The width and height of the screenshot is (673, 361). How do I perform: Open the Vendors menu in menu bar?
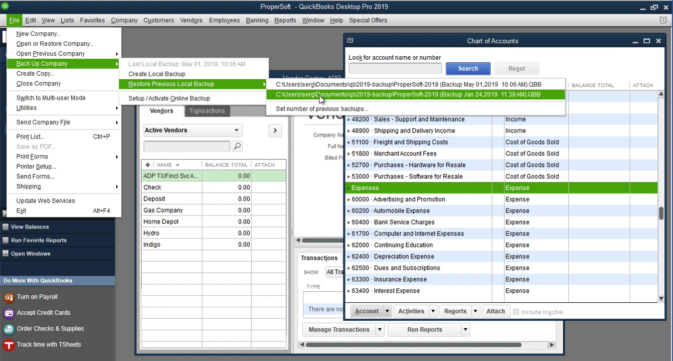191,20
